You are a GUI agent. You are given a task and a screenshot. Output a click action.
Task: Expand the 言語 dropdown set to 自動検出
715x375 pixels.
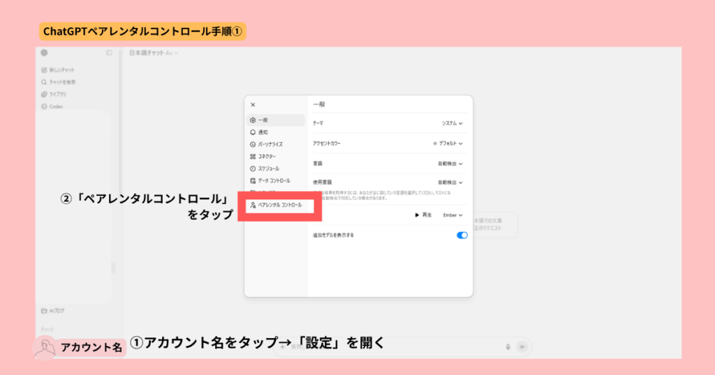[x=450, y=163]
